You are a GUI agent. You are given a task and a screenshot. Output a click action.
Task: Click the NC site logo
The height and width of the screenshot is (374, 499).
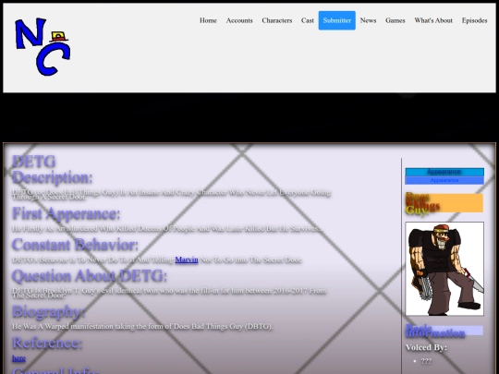coord(43,47)
